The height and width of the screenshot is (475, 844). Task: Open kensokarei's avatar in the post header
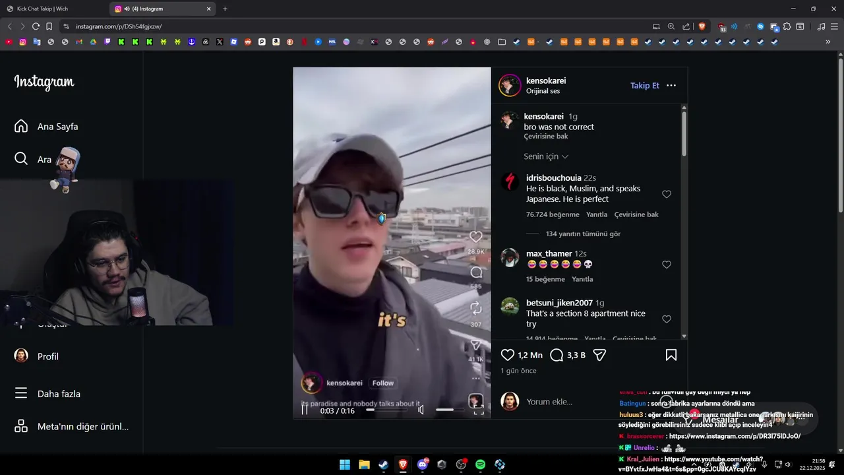pyautogui.click(x=510, y=86)
